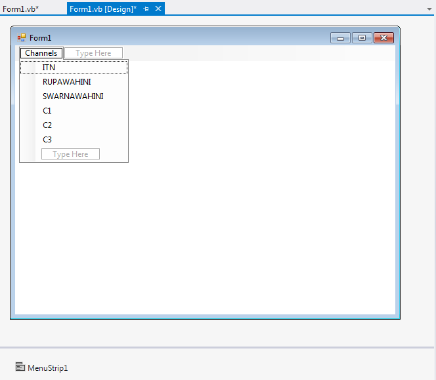This screenshot has height=380, width=436.
Task: Select the C3 menu item
Action: 74,140
